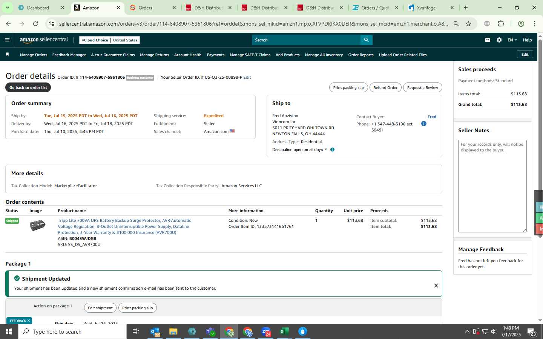Screen dimensions: 543x339
Task: Open Outlook from the taskbar
Action: tap(155, 331)
